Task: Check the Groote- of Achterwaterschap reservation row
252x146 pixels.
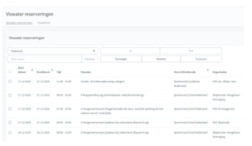Action: pos(10,82)
